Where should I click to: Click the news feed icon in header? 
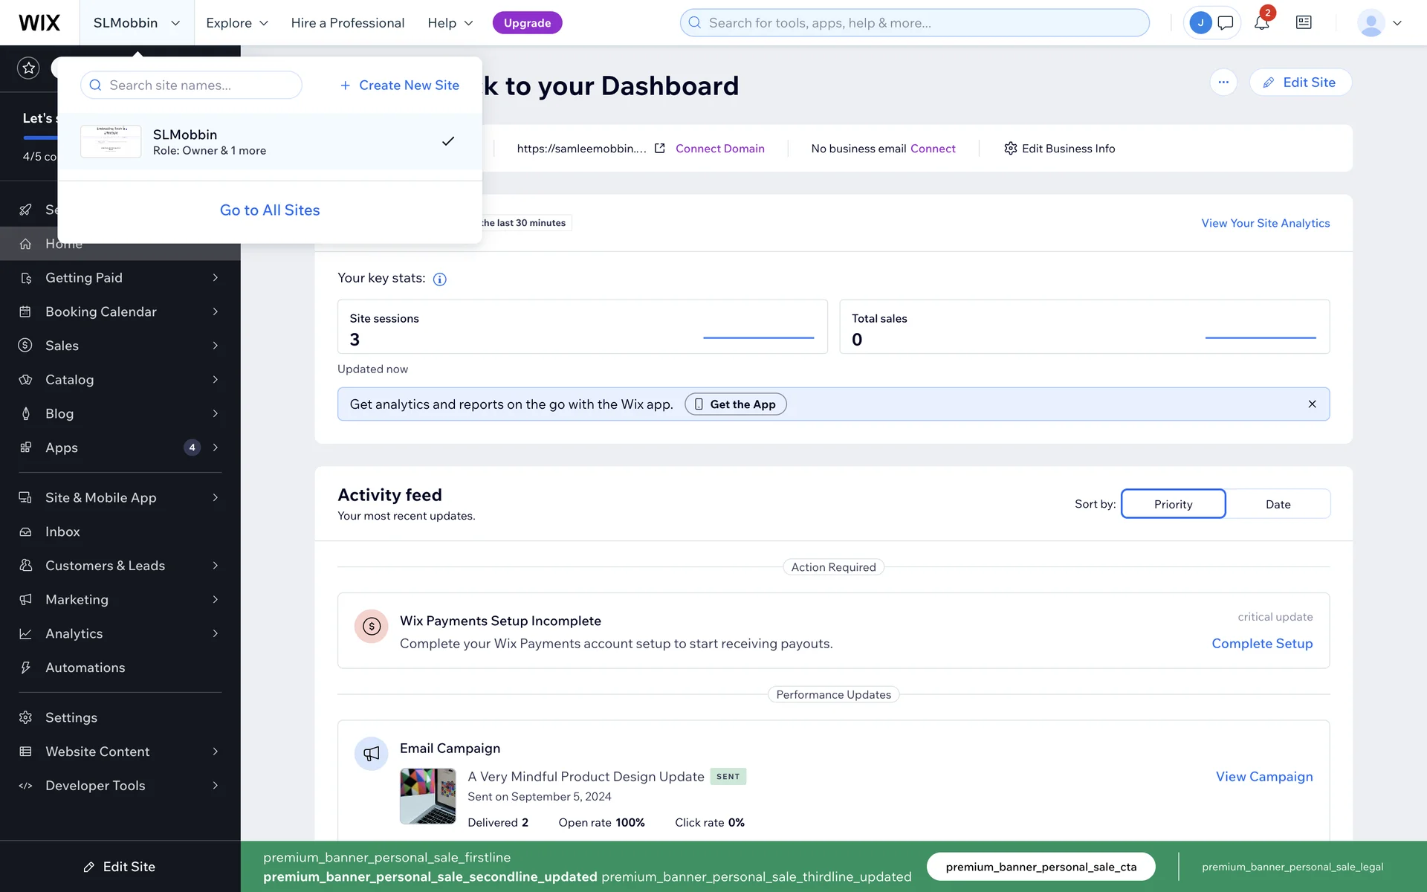tap(1304, 23)
